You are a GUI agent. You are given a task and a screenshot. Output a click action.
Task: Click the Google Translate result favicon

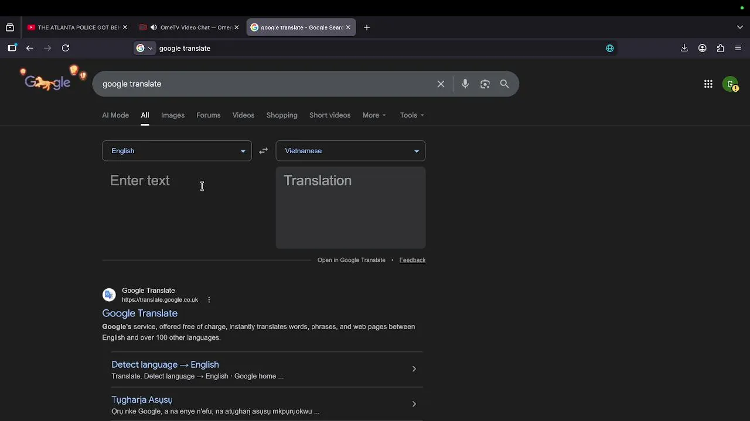coord(109,295)
